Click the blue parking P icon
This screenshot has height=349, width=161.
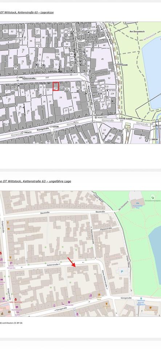pos(122,272)
